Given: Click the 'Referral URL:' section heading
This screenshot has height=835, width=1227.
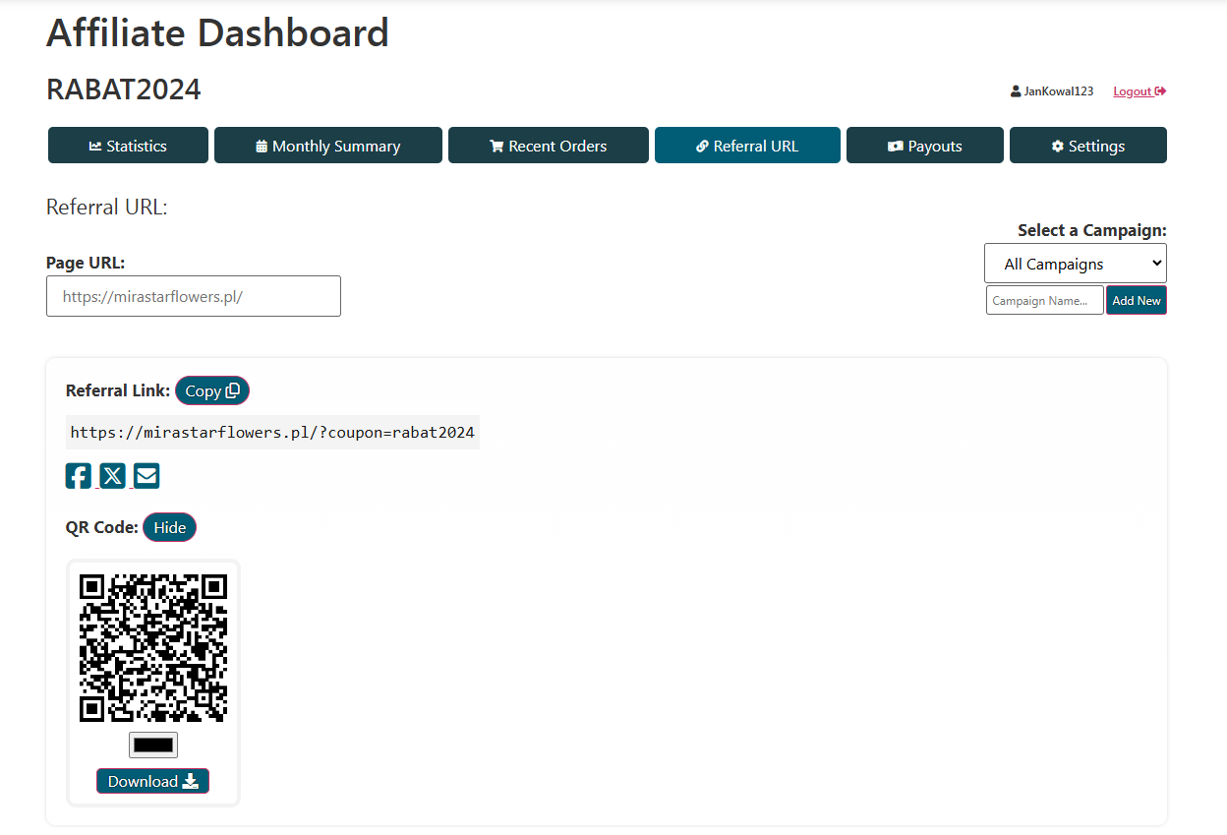Looking at the screenshot, I should tap(107, 208).
